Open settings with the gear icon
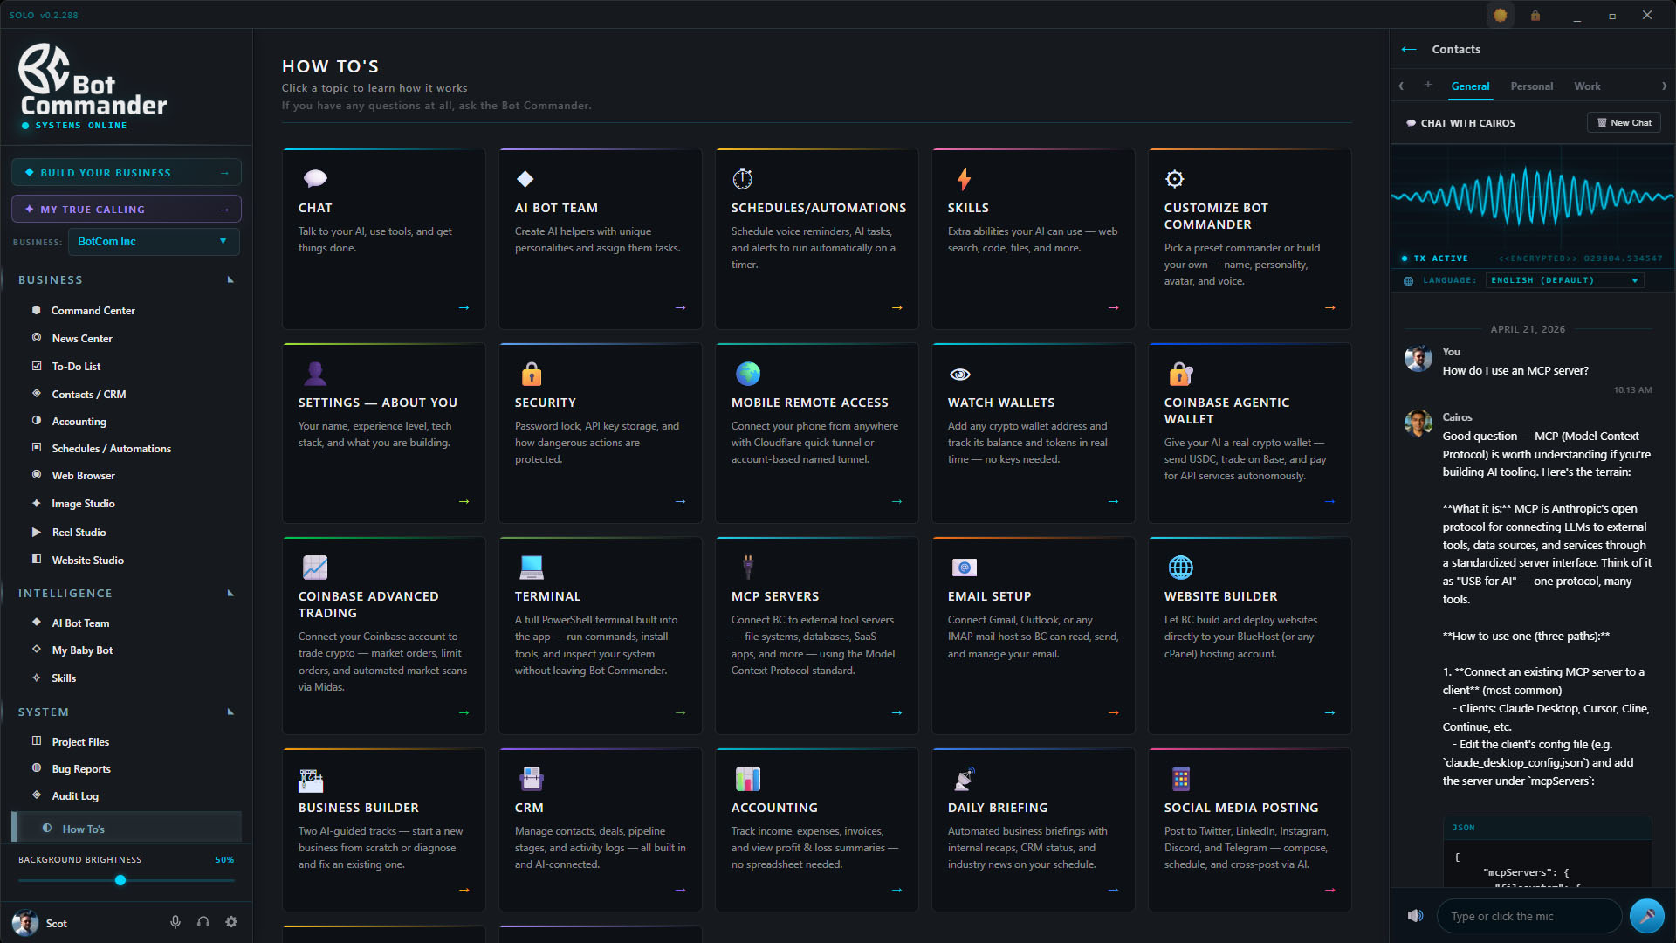The height and width of the screenshot is (943, 1676). 231,922
